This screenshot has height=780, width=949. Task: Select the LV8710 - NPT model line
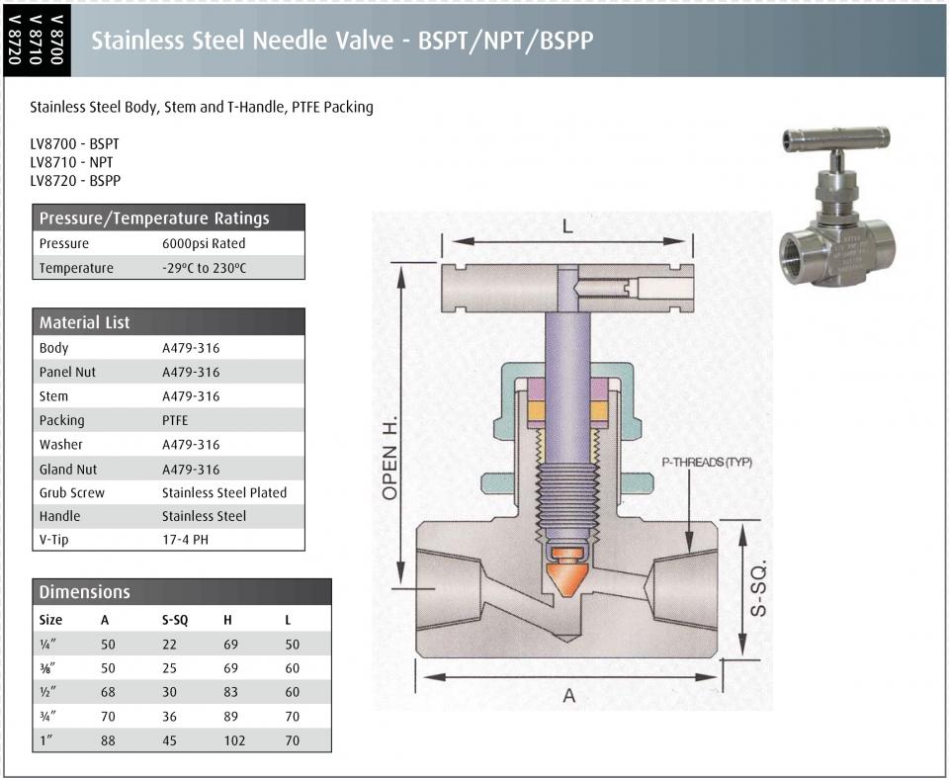point(71,162)
